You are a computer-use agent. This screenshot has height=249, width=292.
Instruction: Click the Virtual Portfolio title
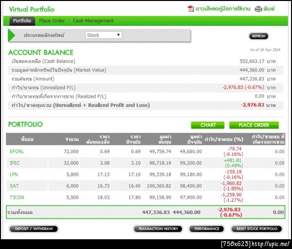[32, 9]
